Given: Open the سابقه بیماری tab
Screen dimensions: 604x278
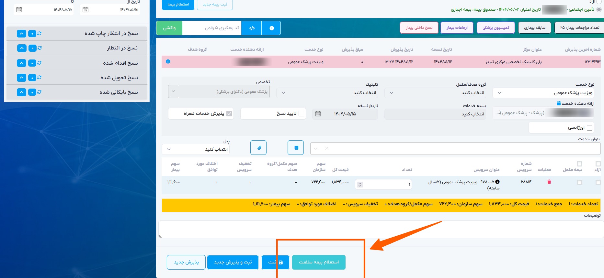Looking at the screenshot, I should pyautogui.click(x=535, y=28).
